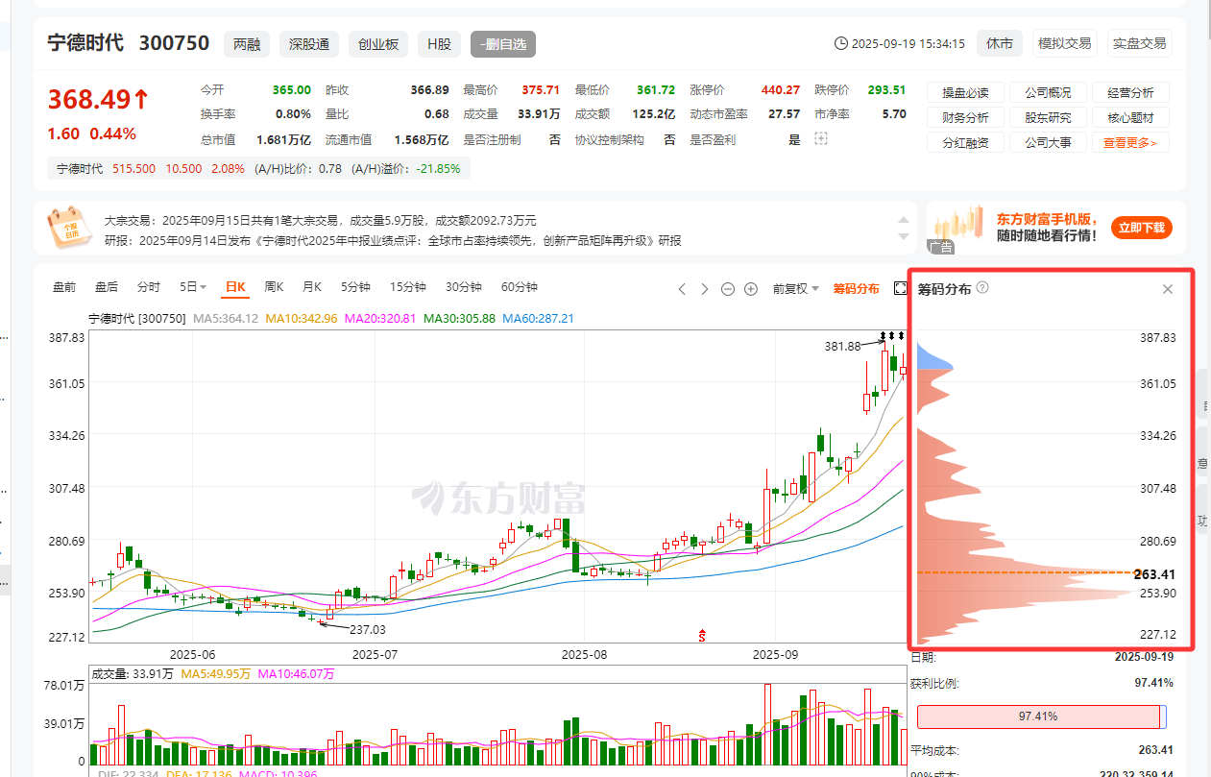Click the 深股通 tag button

coord(309,44)
